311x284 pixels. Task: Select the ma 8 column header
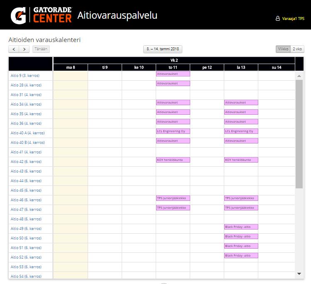(71, 67)
